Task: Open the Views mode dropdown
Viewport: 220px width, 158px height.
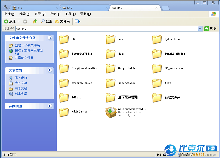Action: pyautogui.click(x=78, y=21)
